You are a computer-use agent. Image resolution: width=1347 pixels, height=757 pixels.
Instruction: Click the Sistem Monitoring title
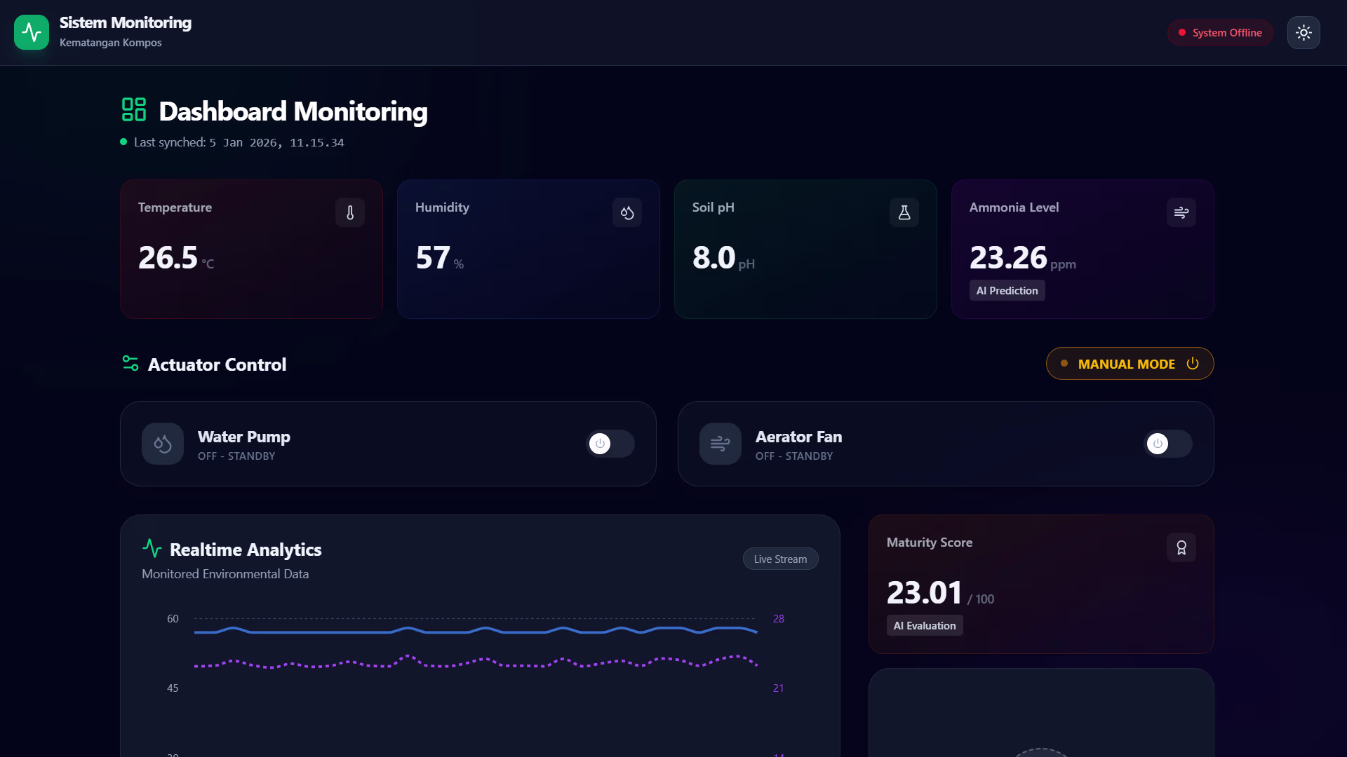[126, 22]
